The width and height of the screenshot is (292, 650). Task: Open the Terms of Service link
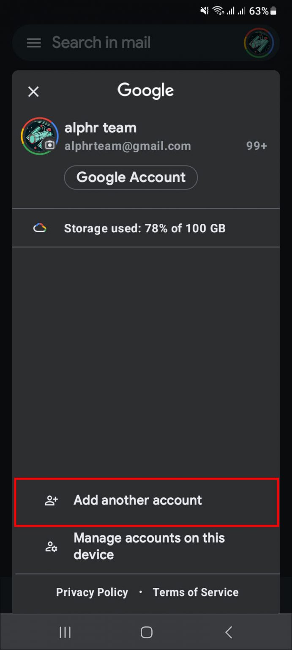[196, 592]
